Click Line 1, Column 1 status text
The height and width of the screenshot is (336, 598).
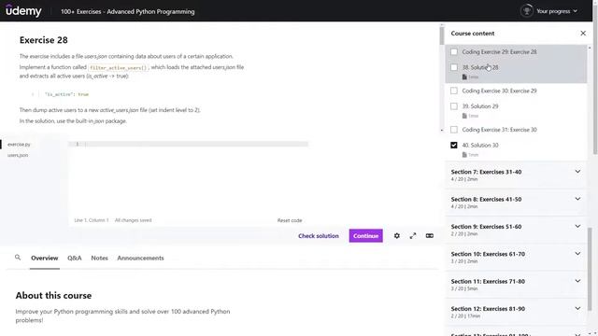(x=92, y=220)
